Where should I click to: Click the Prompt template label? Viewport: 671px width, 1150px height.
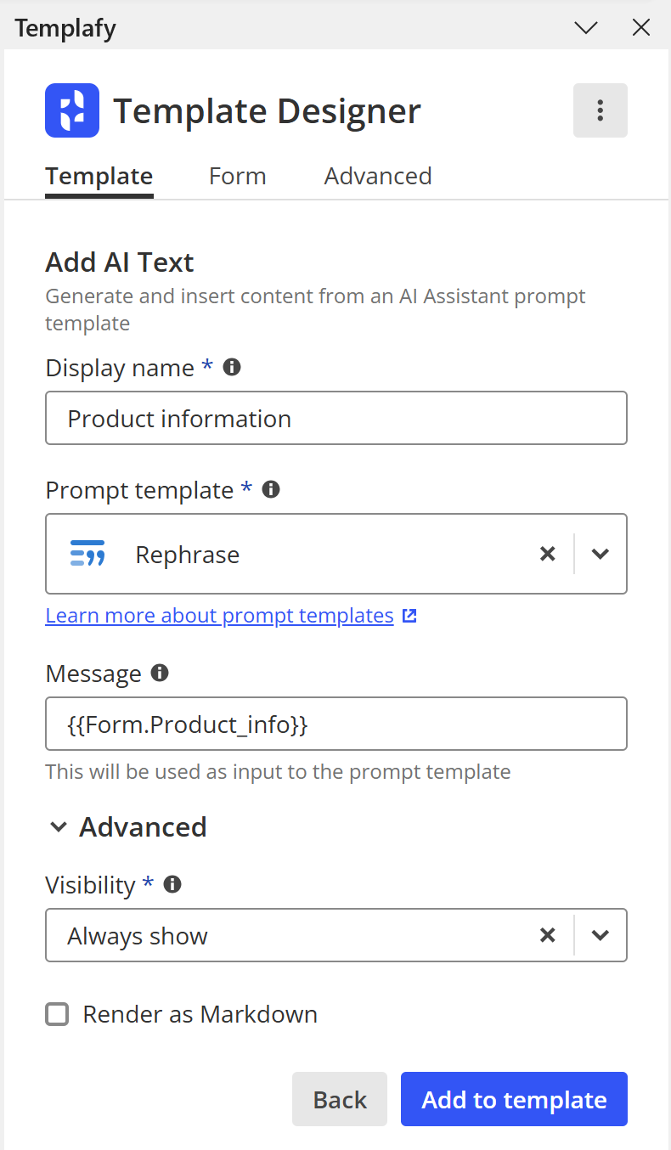pos(139,490)
